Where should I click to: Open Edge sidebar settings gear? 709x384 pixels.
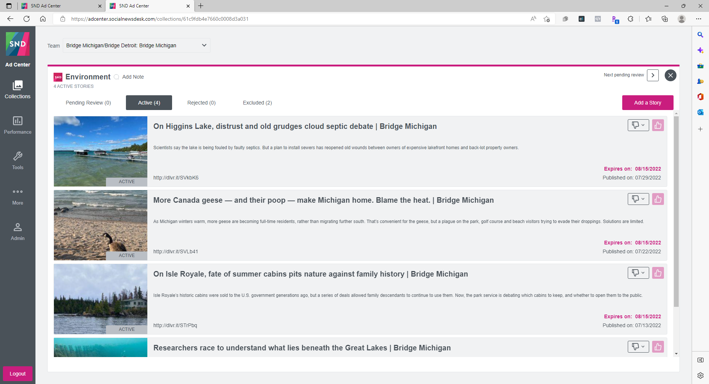tap(700, 376)
